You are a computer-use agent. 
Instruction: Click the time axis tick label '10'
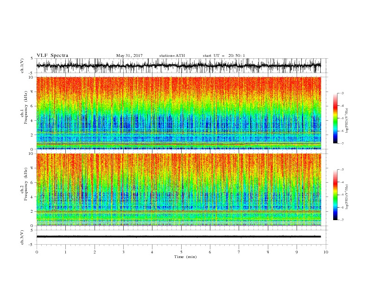click(x=326, y=252)
